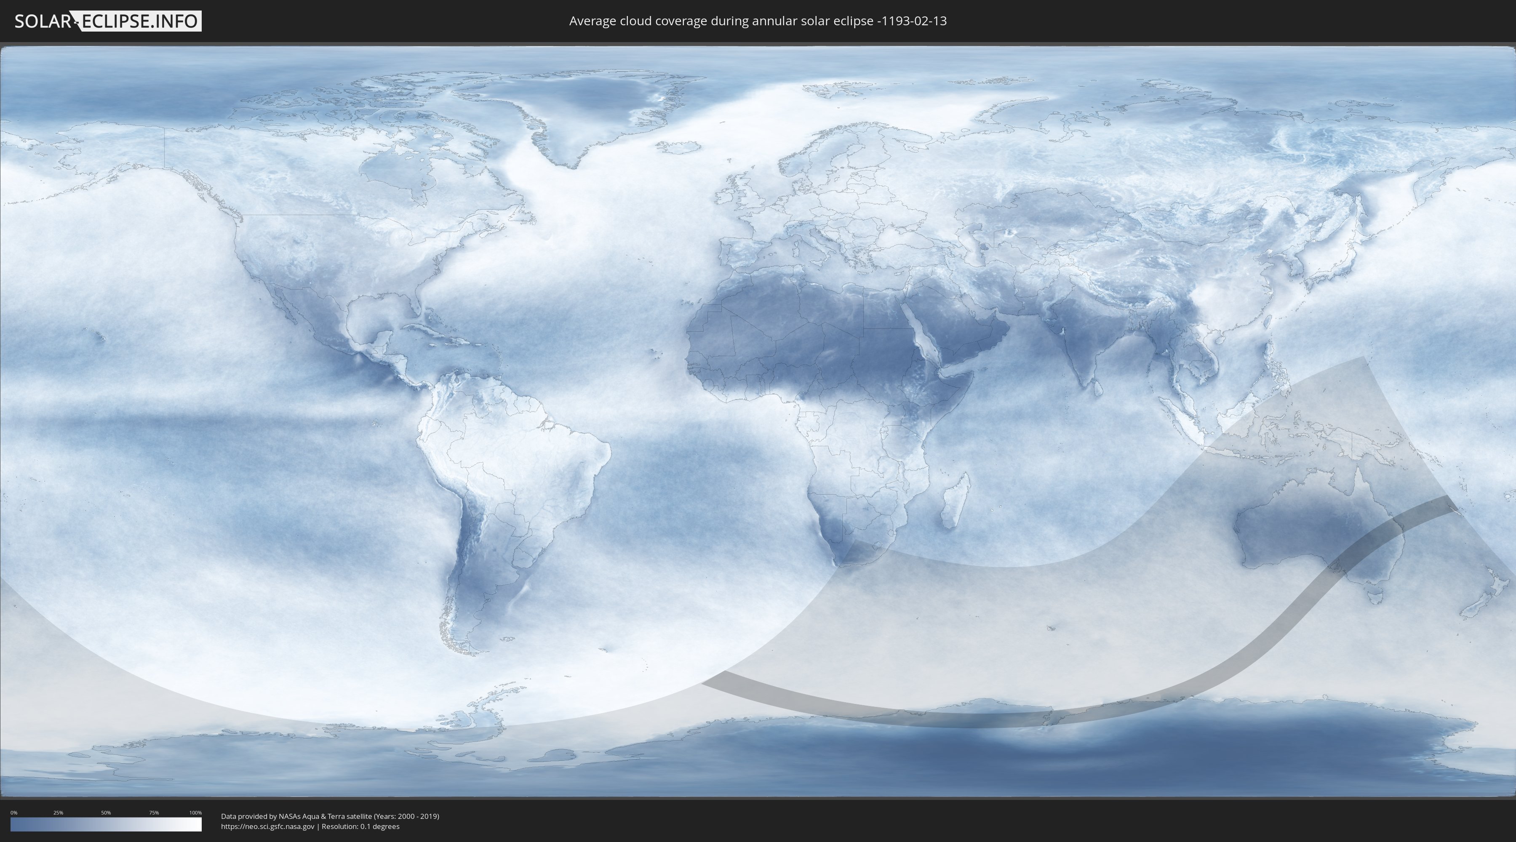Click the 100% legend label

click(195, 813)
